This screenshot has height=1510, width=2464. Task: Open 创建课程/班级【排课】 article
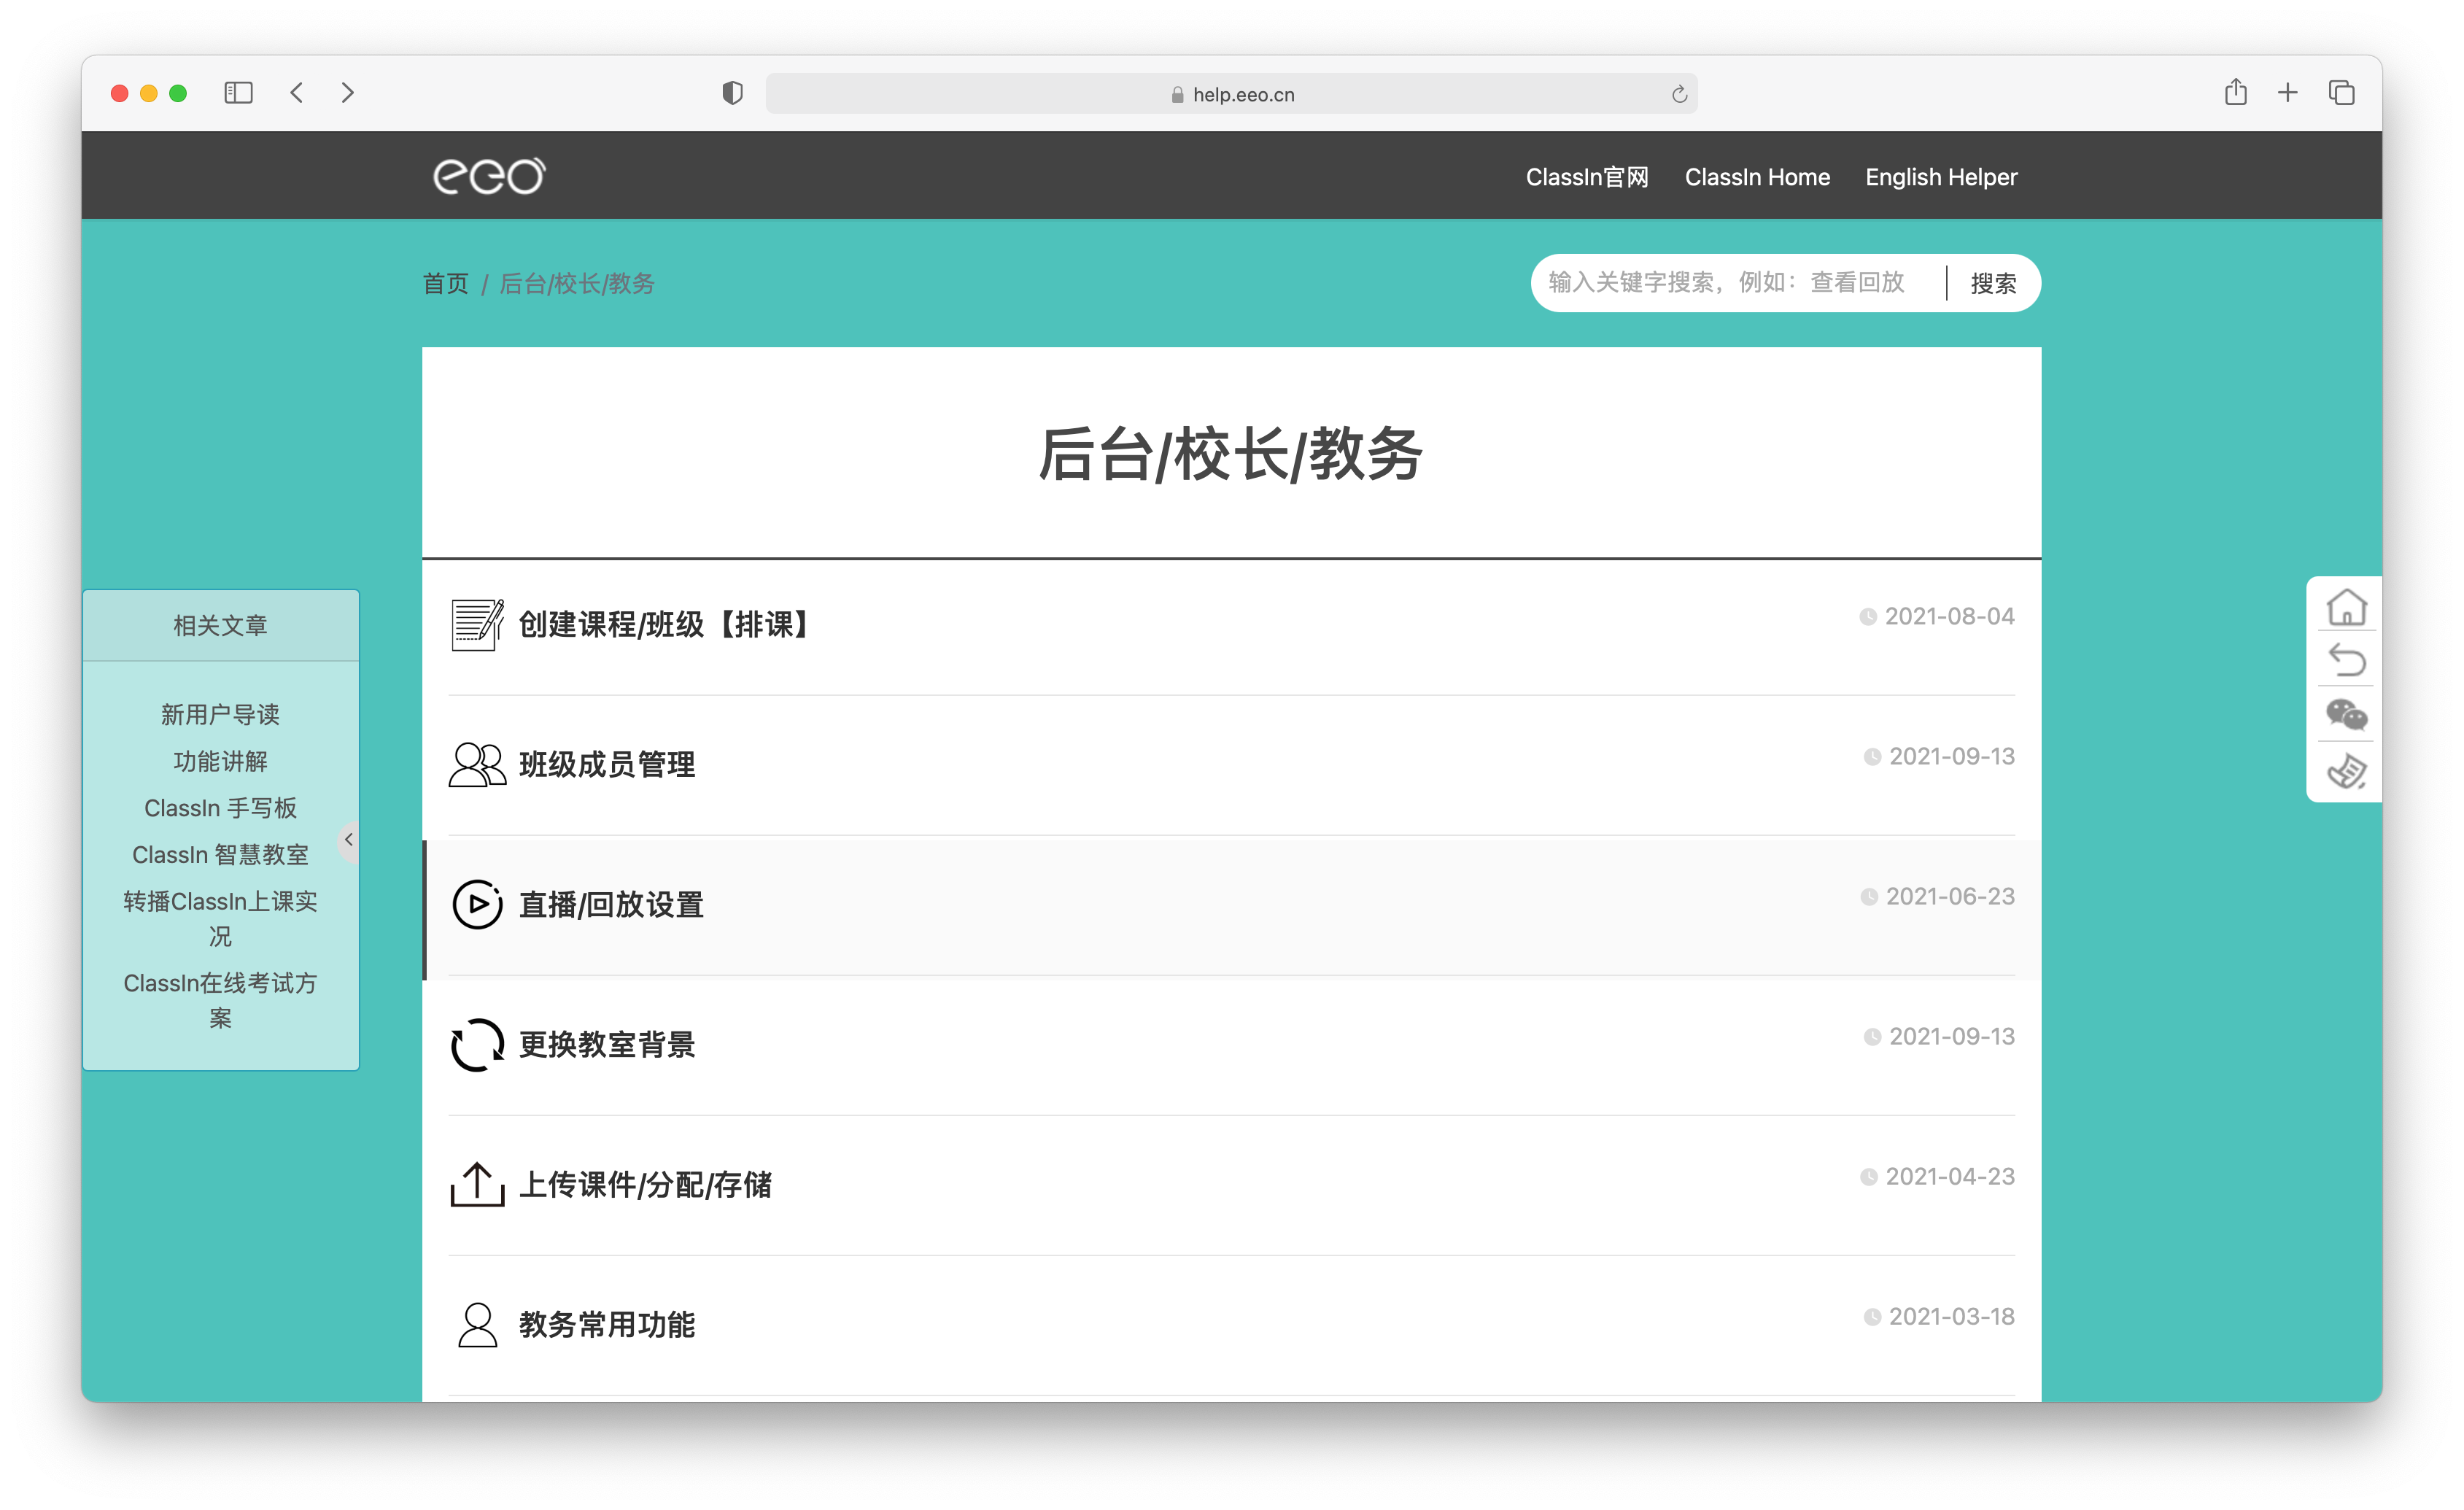665,624
